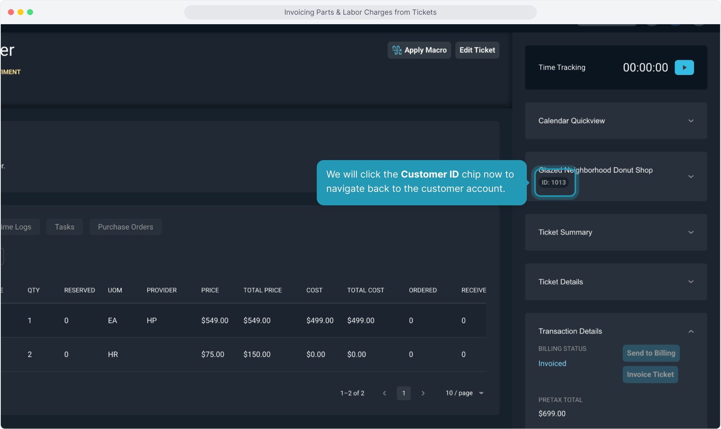This screenshot has width=721, height=429.
Task: Expand the Ticket Details panel
Action: tap(691, 282)
